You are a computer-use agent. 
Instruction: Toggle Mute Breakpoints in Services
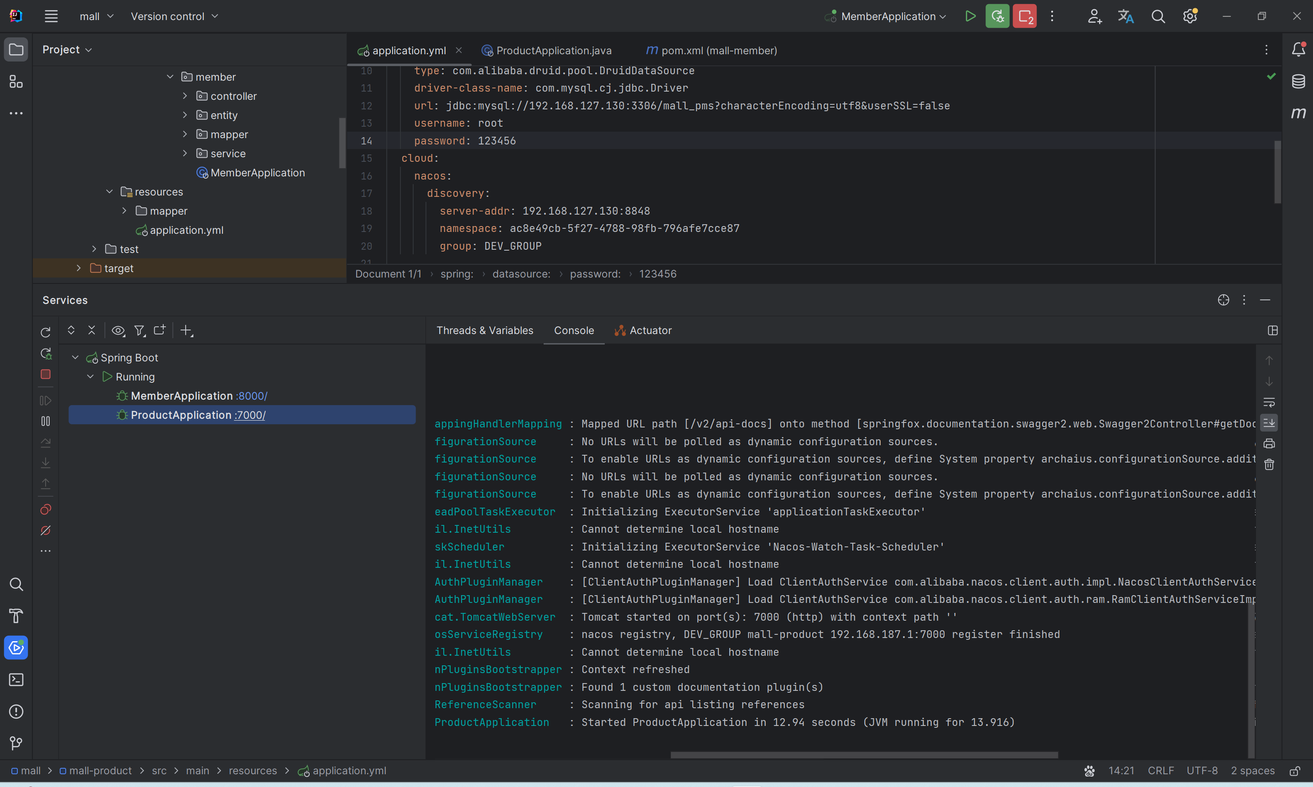(x=46, y=530)
